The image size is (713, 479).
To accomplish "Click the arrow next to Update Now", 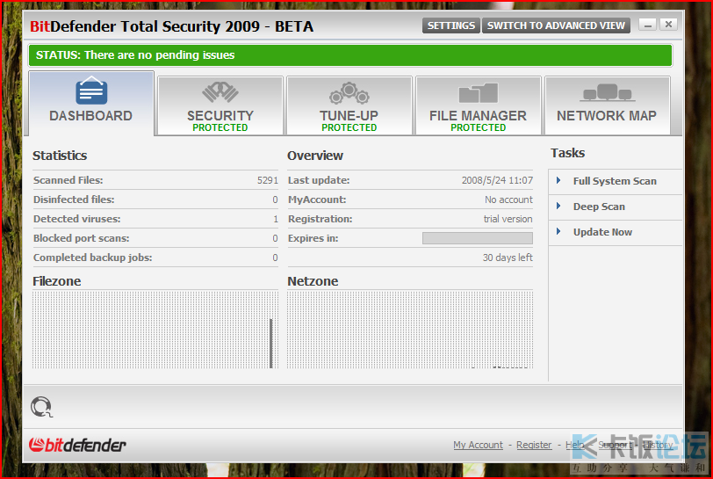I will pyautogui.click(x=558, y=231).
